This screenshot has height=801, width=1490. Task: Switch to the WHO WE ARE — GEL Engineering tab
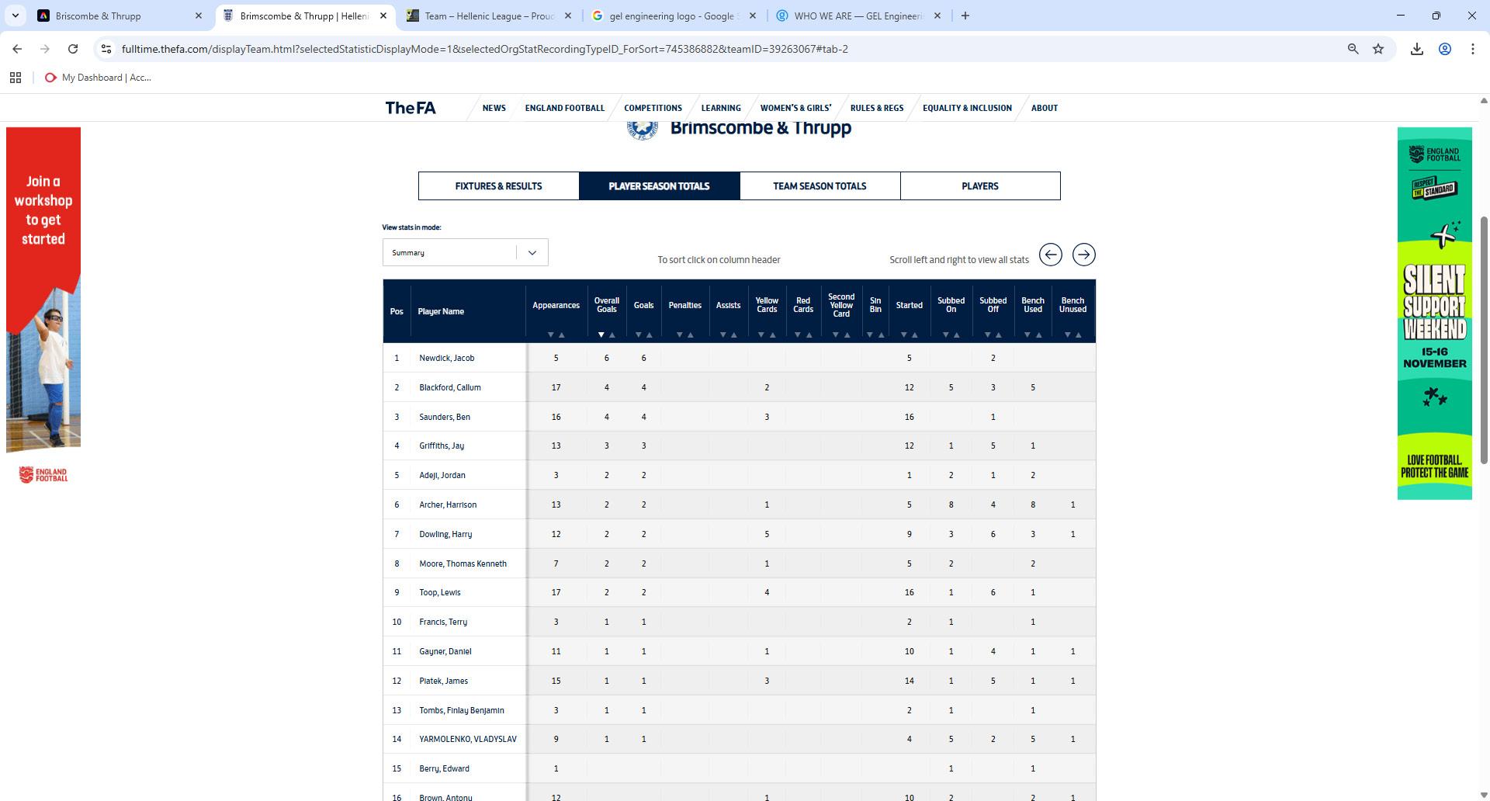click(859, 16)
